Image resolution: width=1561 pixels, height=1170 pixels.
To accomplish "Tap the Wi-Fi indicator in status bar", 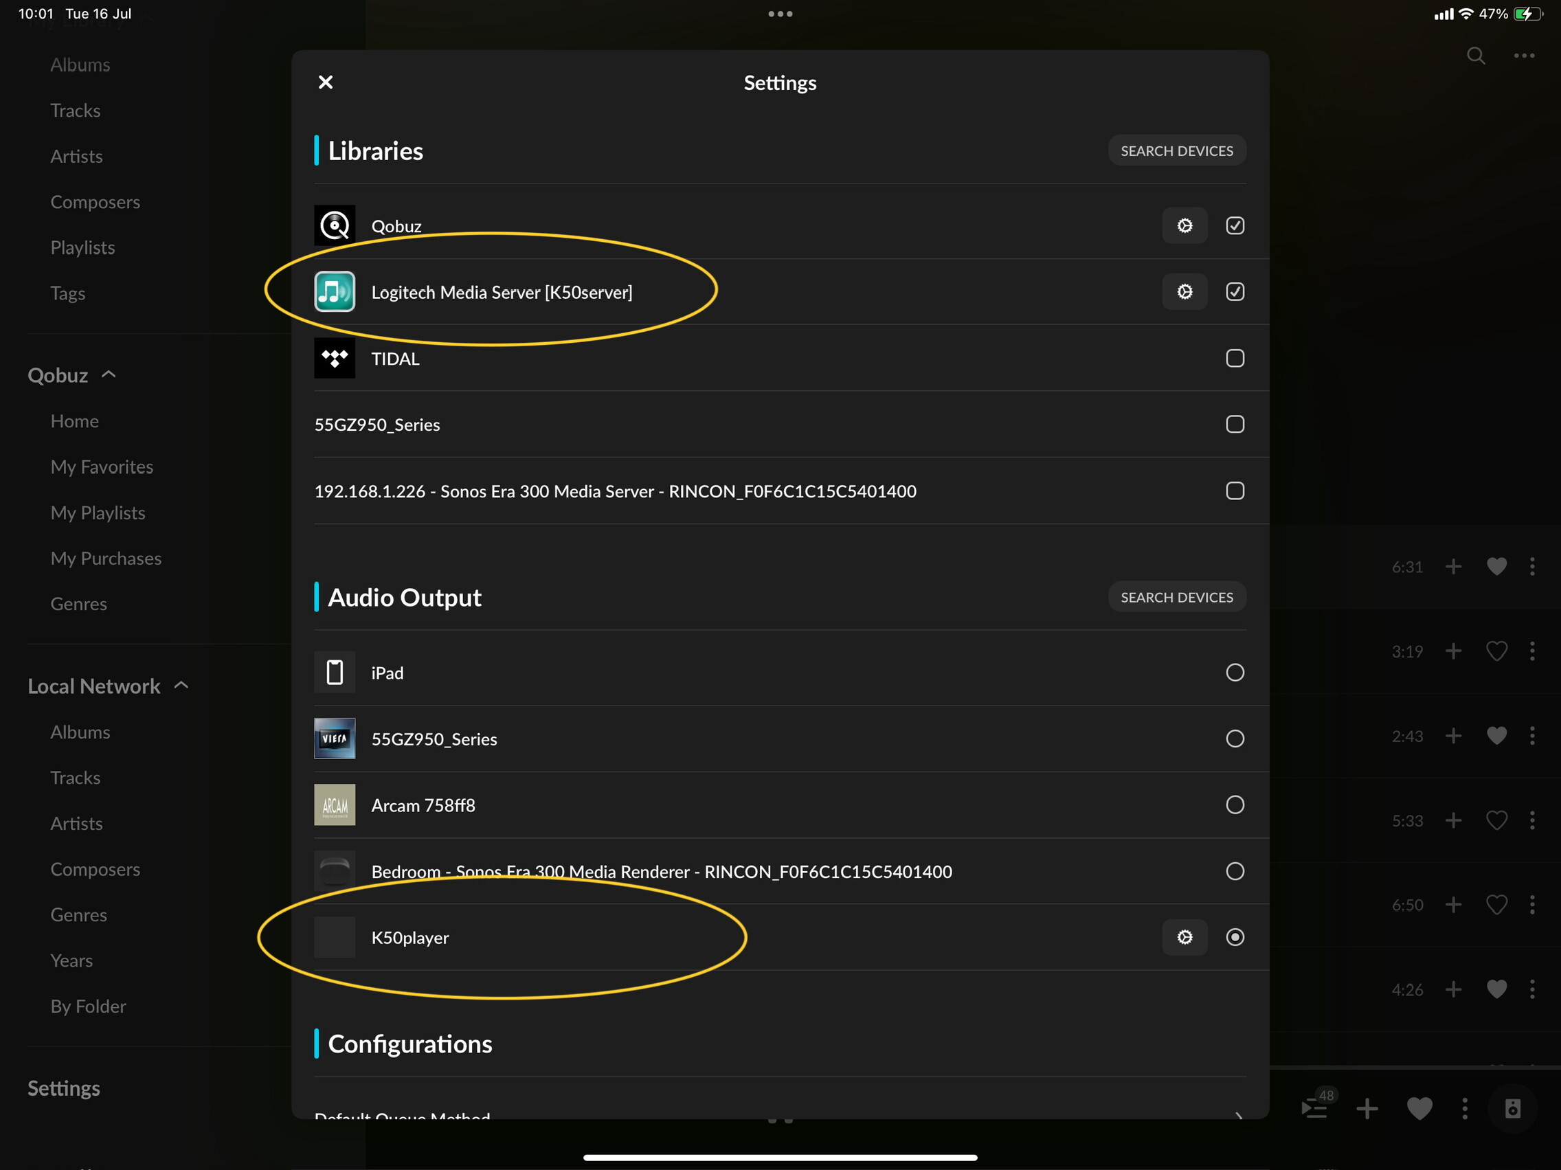I will (1466, 14).
